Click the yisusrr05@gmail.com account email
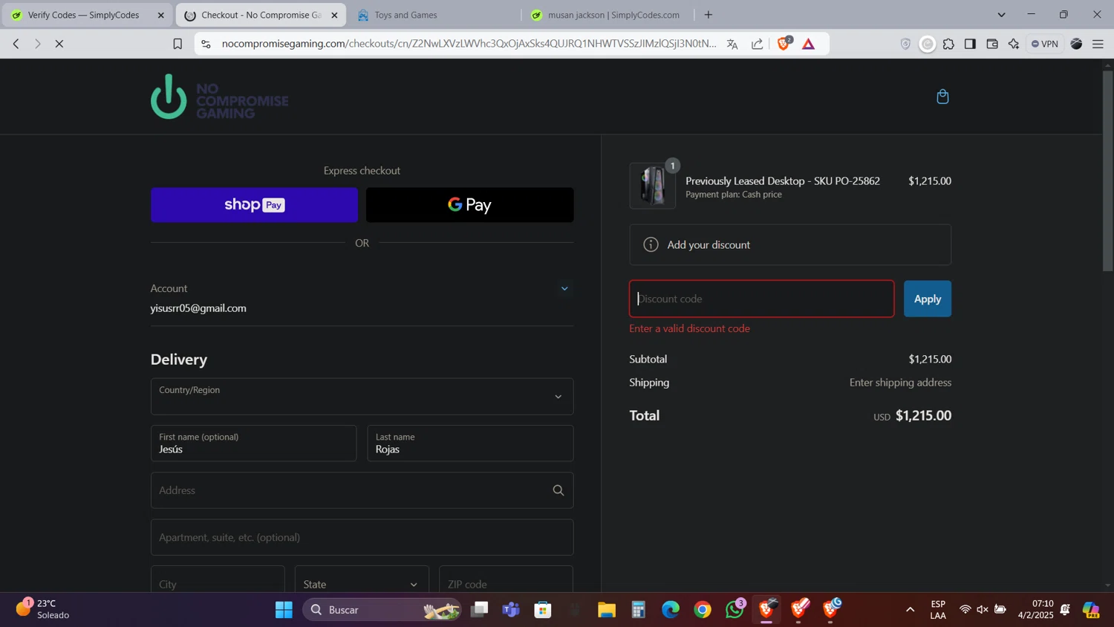The image size is (1114, 627). (198, 308)
